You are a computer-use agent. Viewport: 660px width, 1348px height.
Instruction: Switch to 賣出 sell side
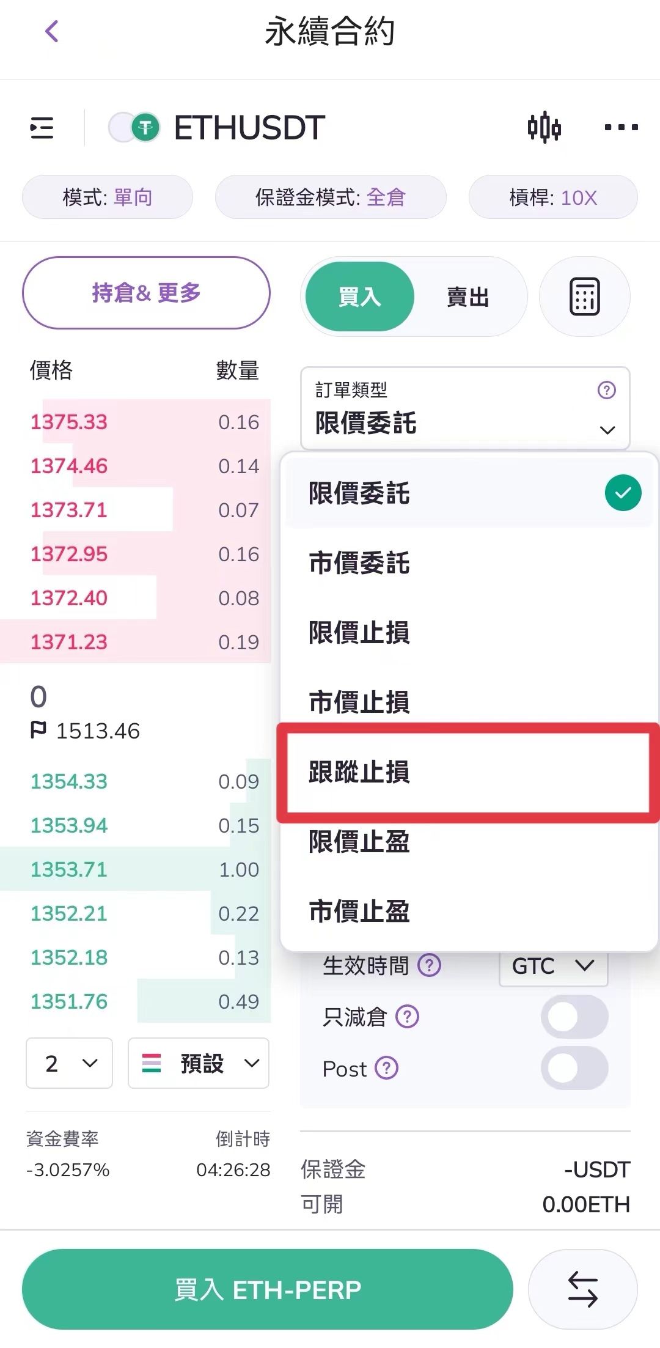tap(468, 298)
